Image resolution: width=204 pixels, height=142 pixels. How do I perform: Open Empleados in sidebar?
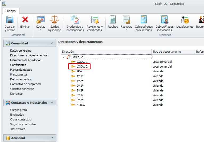click(17, 115)
